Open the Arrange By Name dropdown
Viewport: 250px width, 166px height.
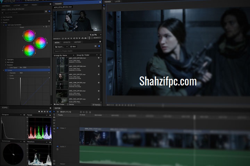[x=64, y=55]
